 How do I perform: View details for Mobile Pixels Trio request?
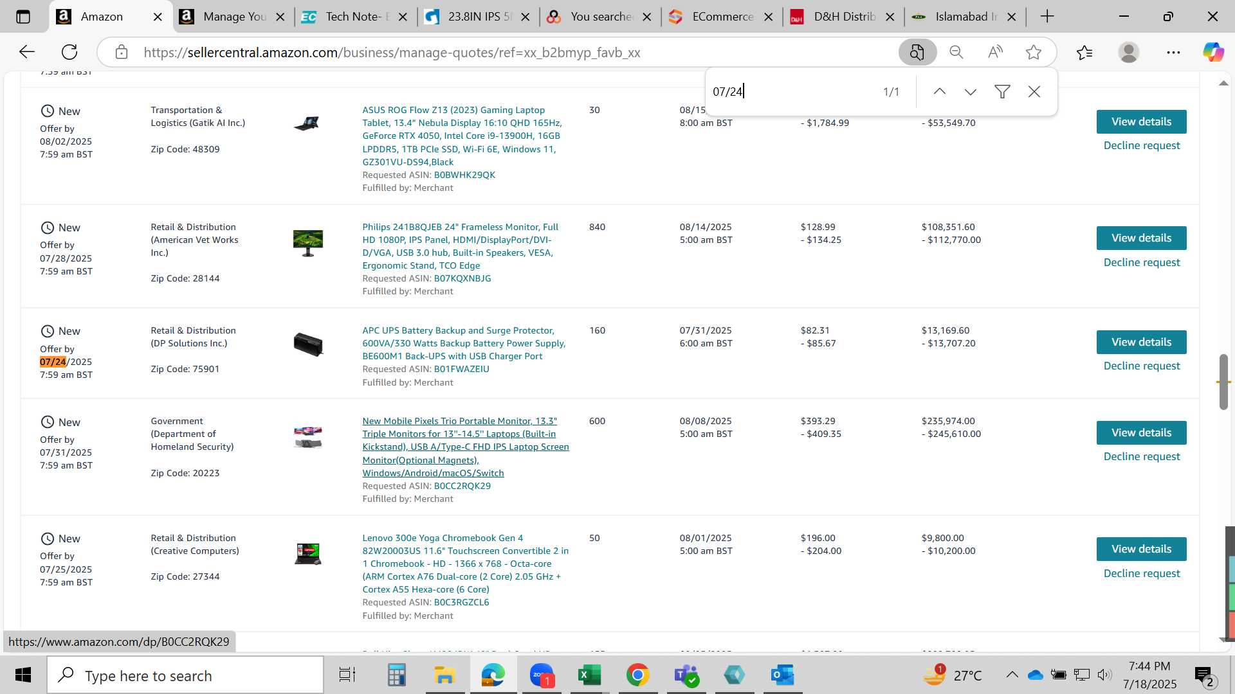pyautogui.click(x=1141, y=432)
